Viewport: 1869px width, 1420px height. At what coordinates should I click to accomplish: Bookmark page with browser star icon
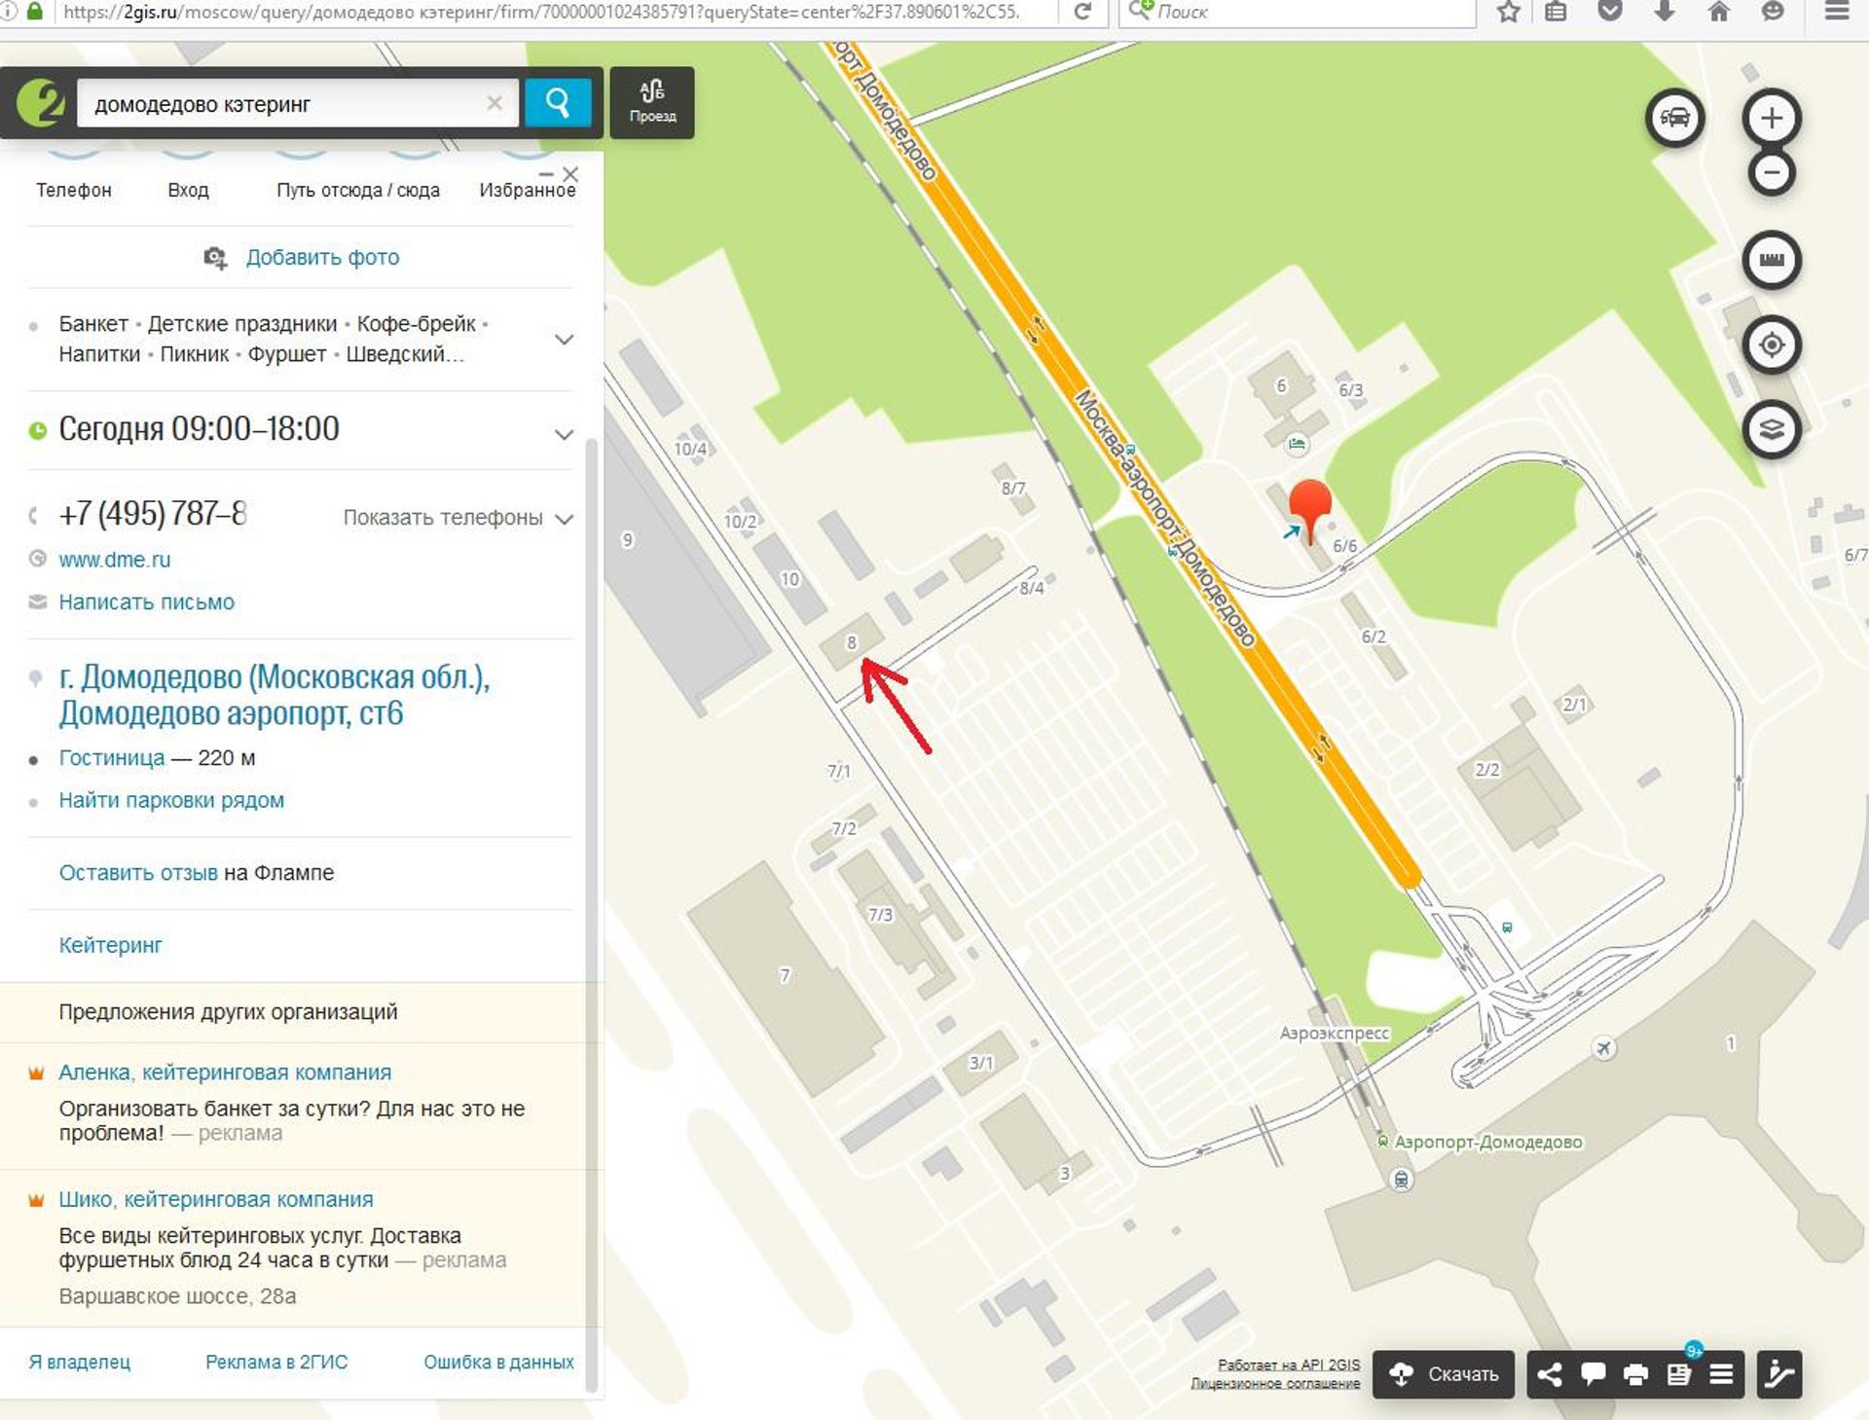click(x=1508, y=12)
